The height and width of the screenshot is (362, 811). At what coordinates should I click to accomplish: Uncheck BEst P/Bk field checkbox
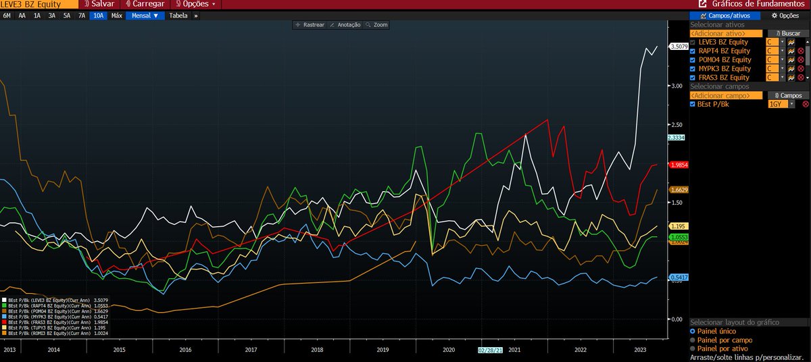693,104
